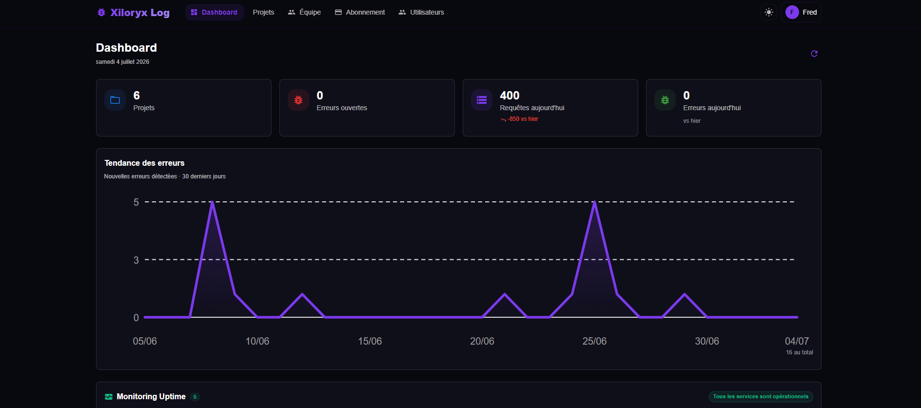921x408 pixels.
Task: Click the 30/06 axis label
Action: pos(707,341)
